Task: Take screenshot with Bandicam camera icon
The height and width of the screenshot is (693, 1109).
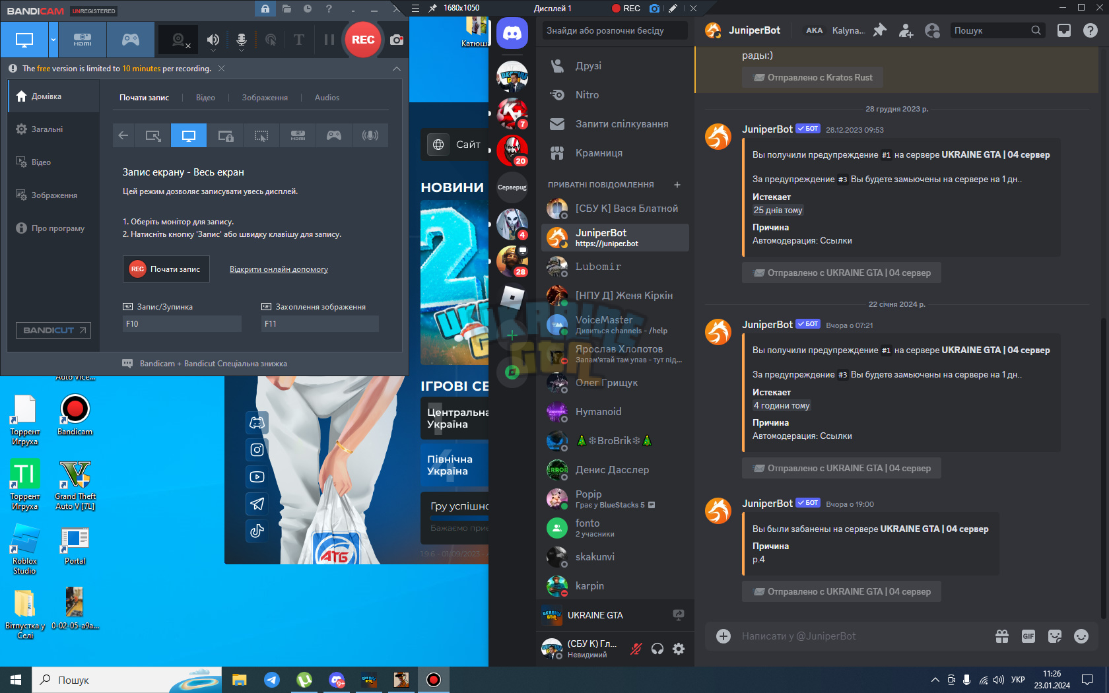Action: (x=397, y=40)
